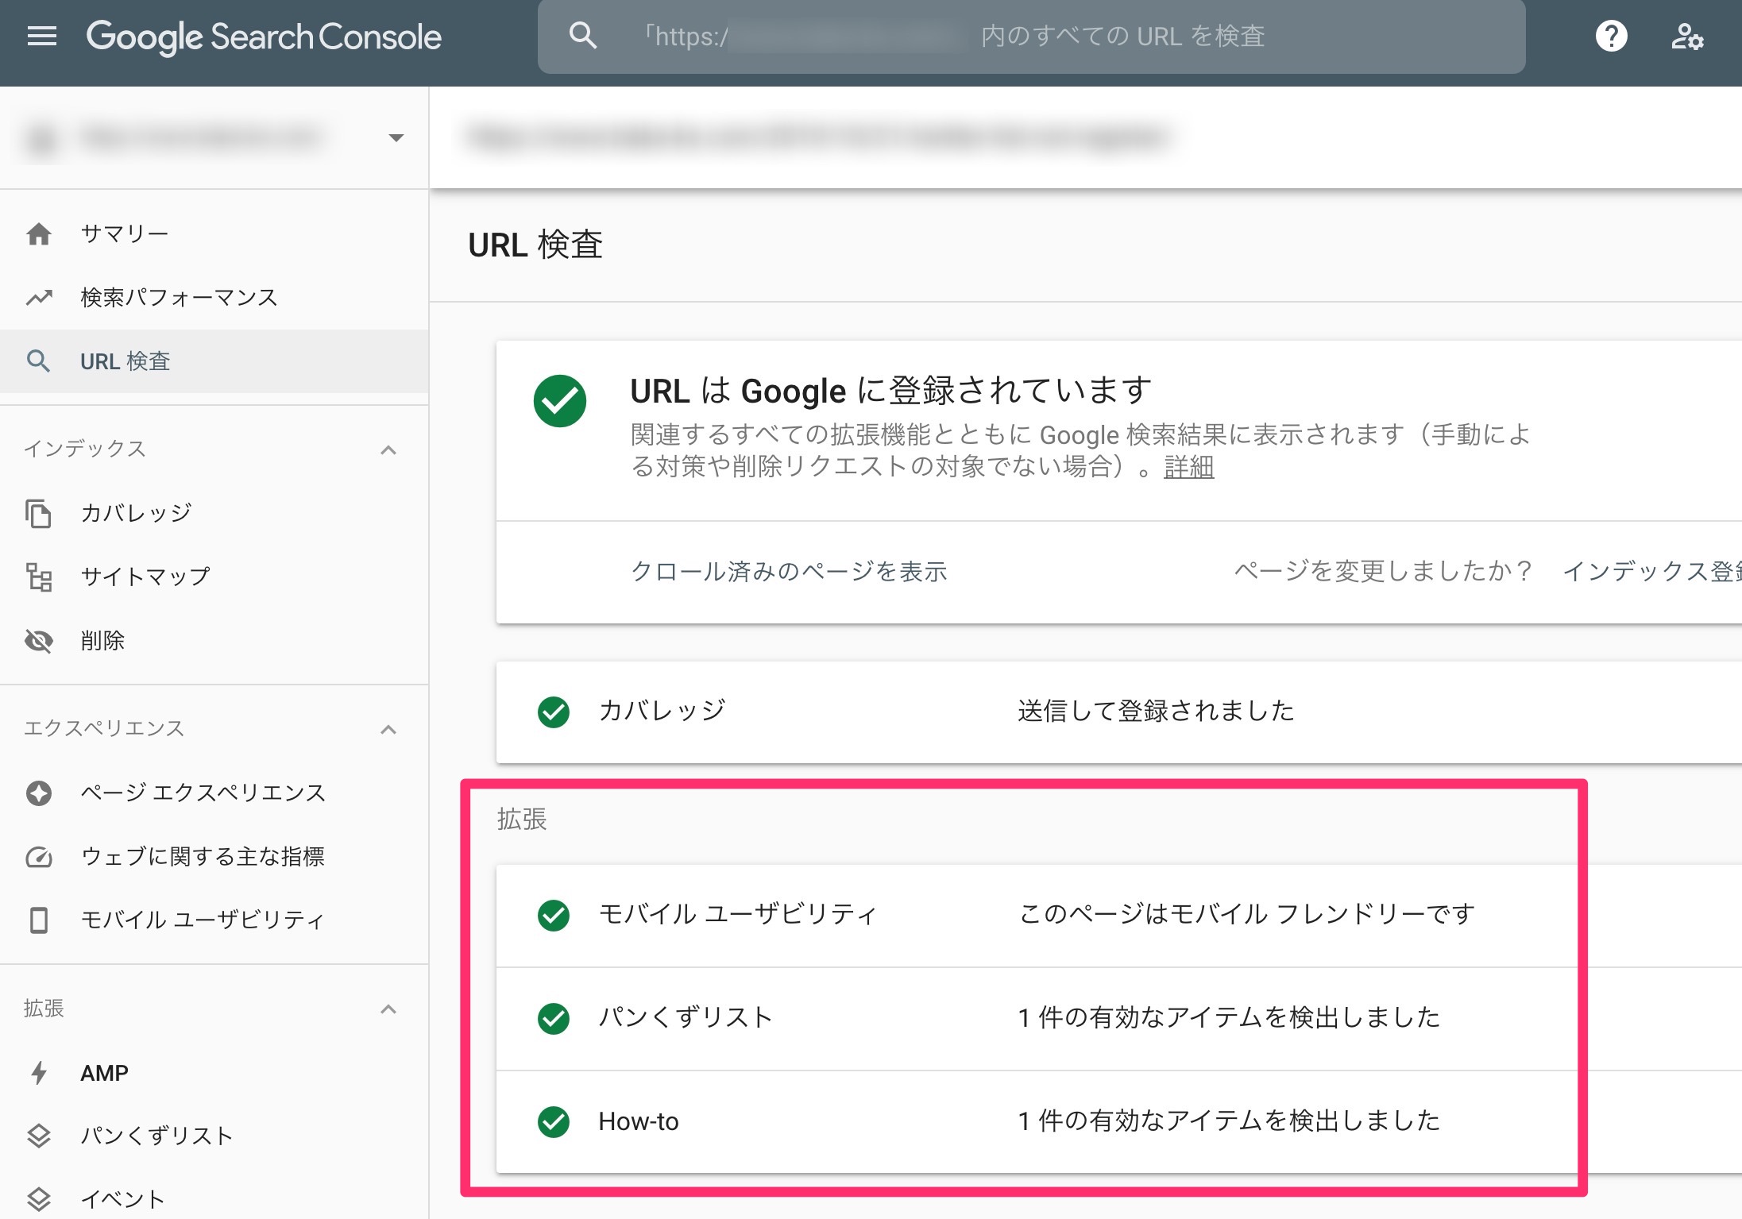Go to サマリー in the sidebar
The image size is (1742, 1219).
pos(214,234)
